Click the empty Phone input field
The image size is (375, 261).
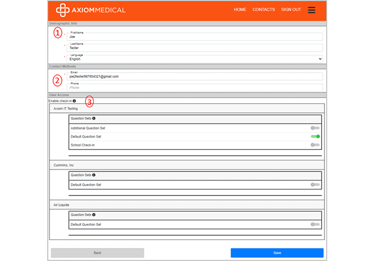click(195, 87)
